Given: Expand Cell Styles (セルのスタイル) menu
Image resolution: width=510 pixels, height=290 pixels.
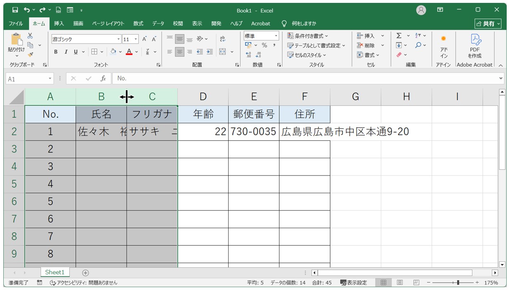Looking at the screenshot, I should pyautogui.click(x=307, y=55).
